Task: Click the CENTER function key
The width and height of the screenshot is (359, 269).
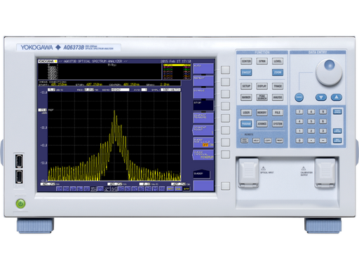Action: tap(246, 61)
